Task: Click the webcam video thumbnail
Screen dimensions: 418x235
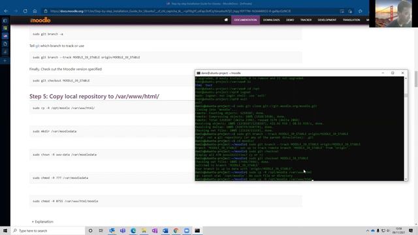Action: [x=393, y=14]
